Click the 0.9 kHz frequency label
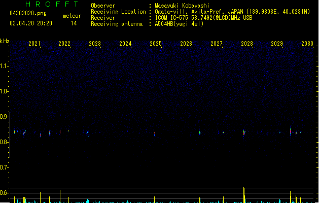 coord(4,117)
